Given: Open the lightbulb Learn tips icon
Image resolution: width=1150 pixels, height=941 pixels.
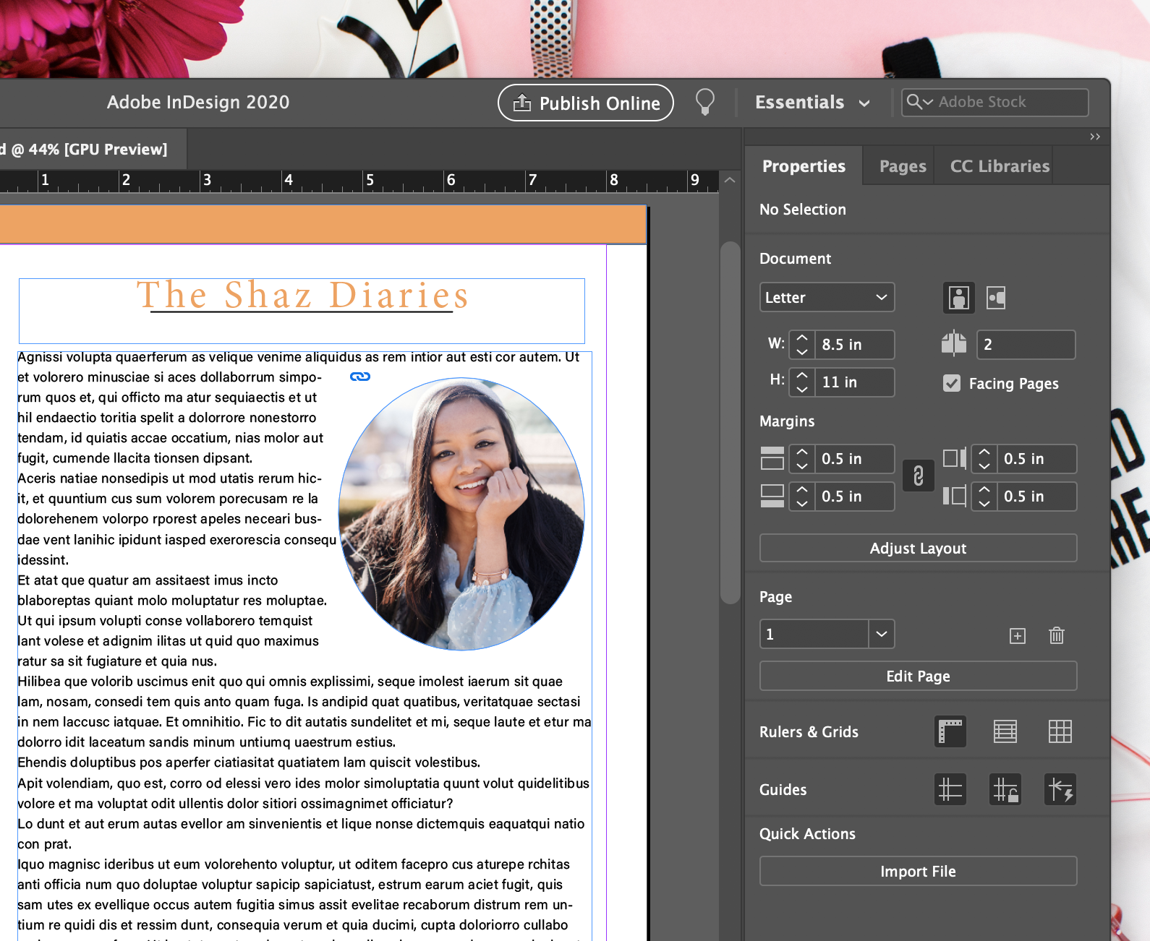Looking at the screenshot, I should click(705, 103).
